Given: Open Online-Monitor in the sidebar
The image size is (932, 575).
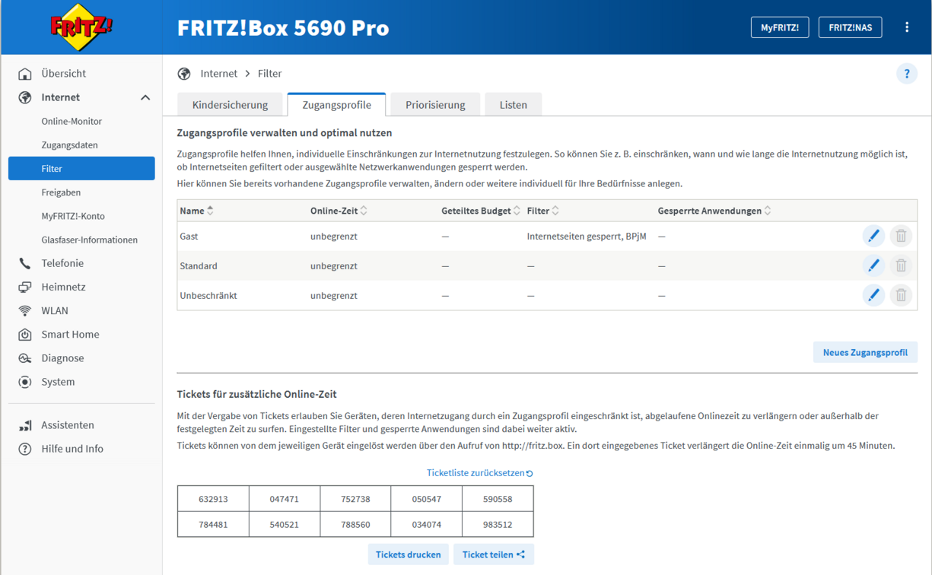Looking at the screenshot, I should pos(72,121).
